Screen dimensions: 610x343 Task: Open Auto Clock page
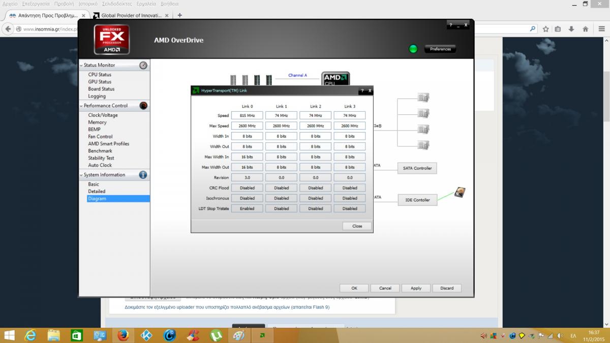point(100,165)
